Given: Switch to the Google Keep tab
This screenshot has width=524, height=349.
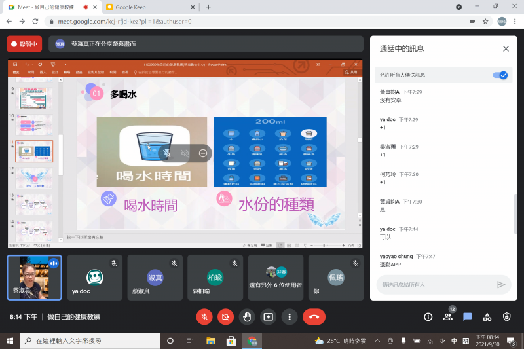Looking at the screenshot, I should coord(147,7).
